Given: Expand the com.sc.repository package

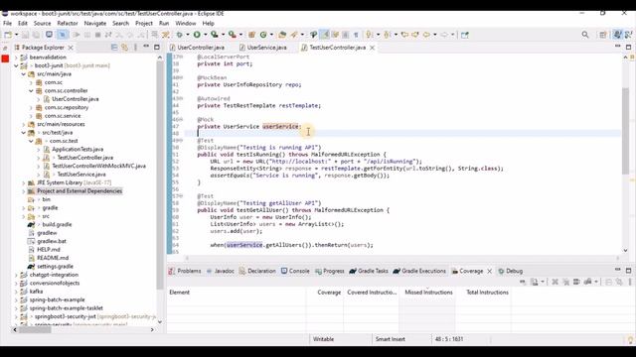Looking at the screenshot, I should tap(31, 108).
